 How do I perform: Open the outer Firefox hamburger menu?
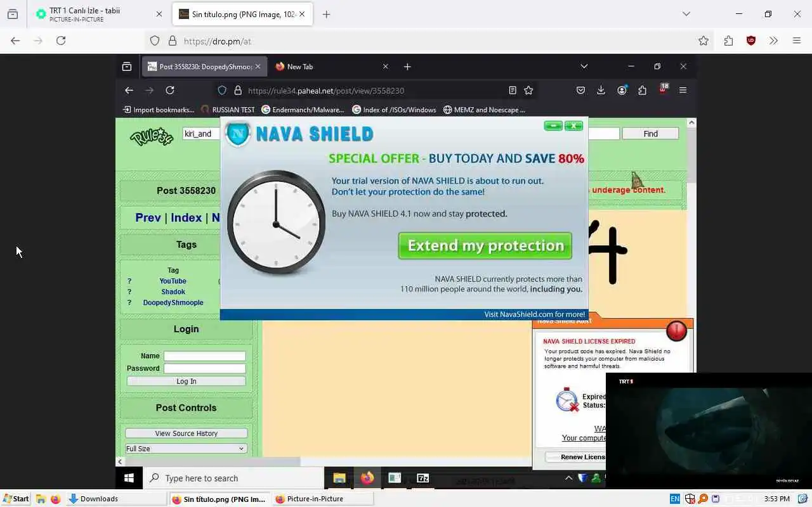[x=797, y=41]
